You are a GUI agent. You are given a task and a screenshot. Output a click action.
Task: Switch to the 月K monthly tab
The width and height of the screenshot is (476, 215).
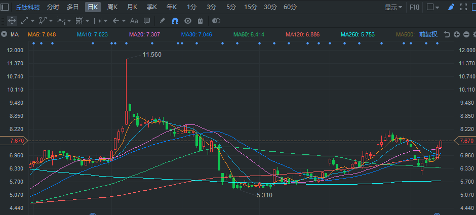[x=132, y=7]
